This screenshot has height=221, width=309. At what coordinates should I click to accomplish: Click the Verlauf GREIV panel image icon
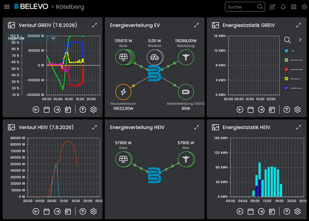point(11,25)
